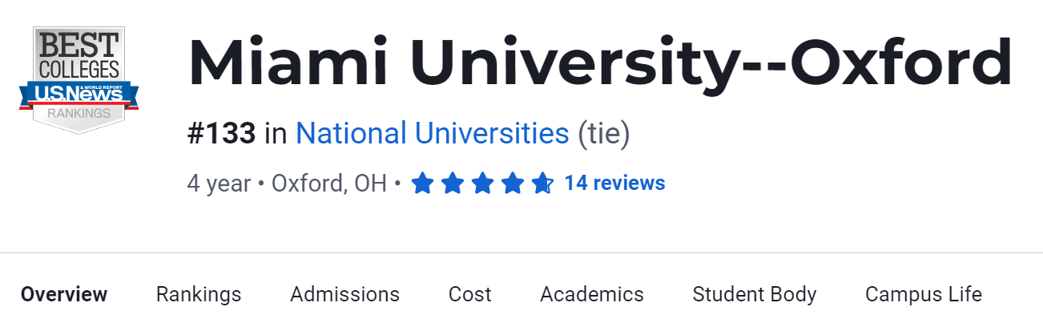Screen dimensions: 1043x323
Task: Click the Best Colleges U.S. News badge
Action: pyautogui.click(x=79, y=79)
